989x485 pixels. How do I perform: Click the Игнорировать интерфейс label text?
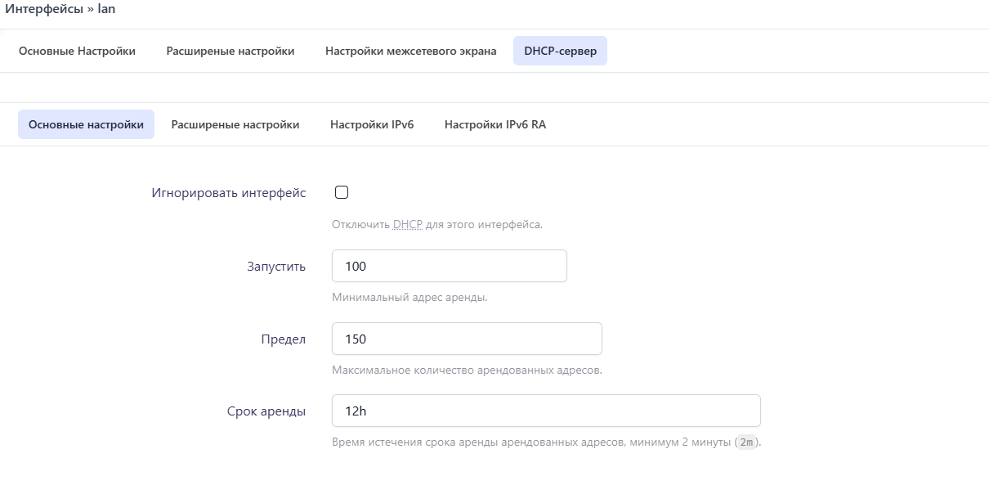pos(229,193)
